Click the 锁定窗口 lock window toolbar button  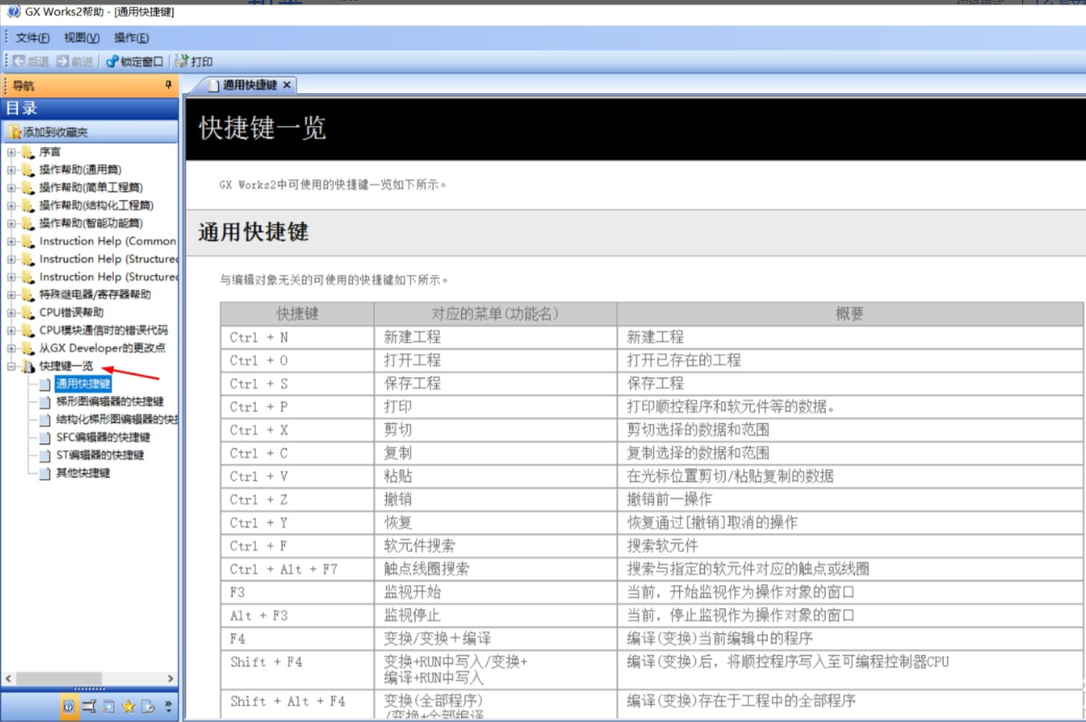point(134,61)
